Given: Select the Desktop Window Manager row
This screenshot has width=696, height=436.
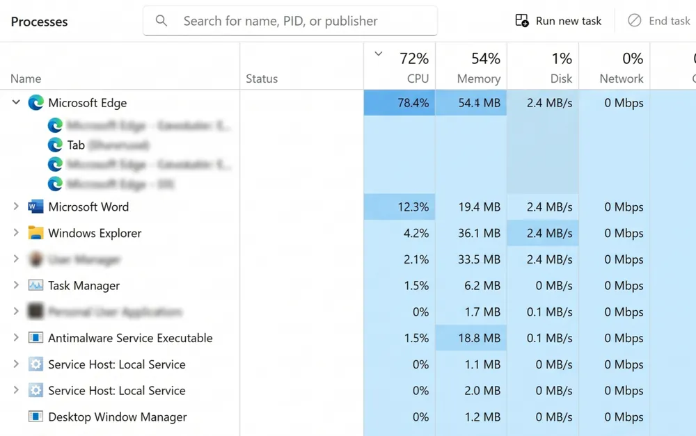Looking at the screenshot, I should pos(348,417).
